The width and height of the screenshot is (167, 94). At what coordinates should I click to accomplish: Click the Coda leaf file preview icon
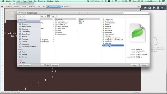pos(138,33)
